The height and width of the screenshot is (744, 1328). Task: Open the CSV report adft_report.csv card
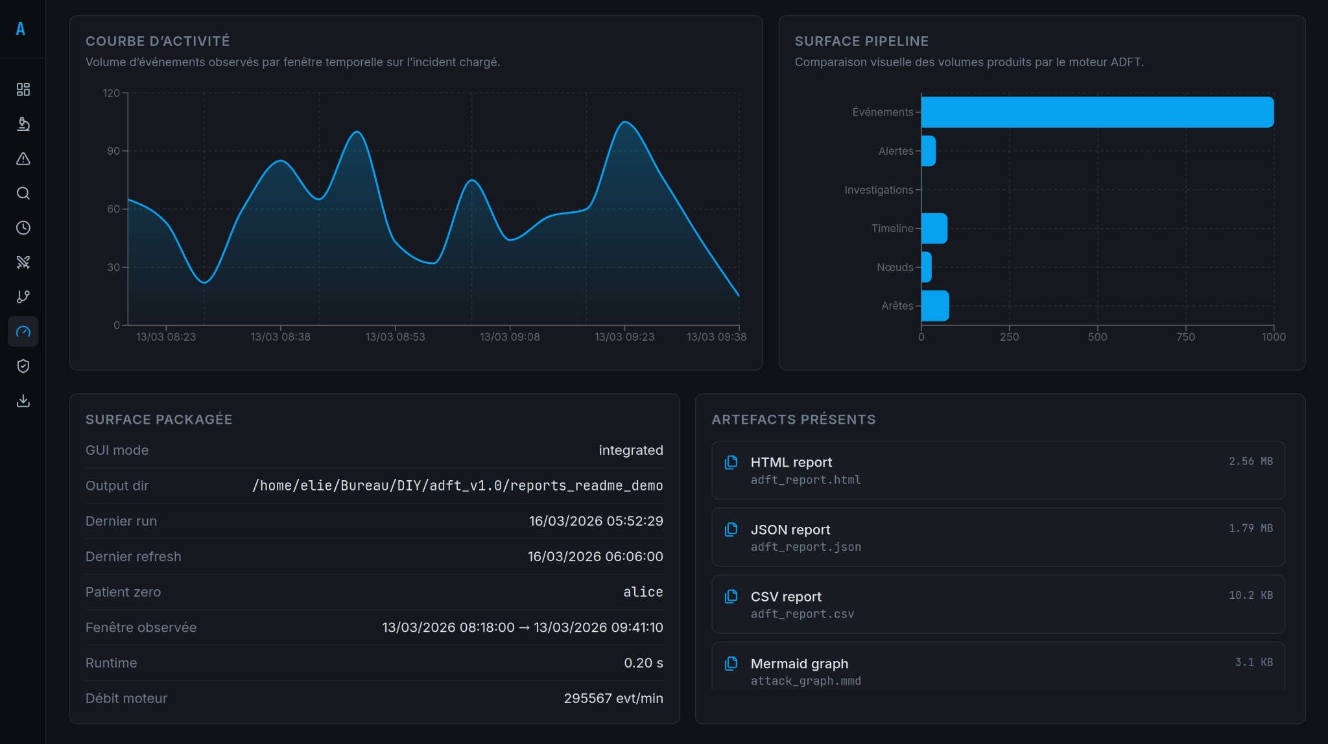999,604
